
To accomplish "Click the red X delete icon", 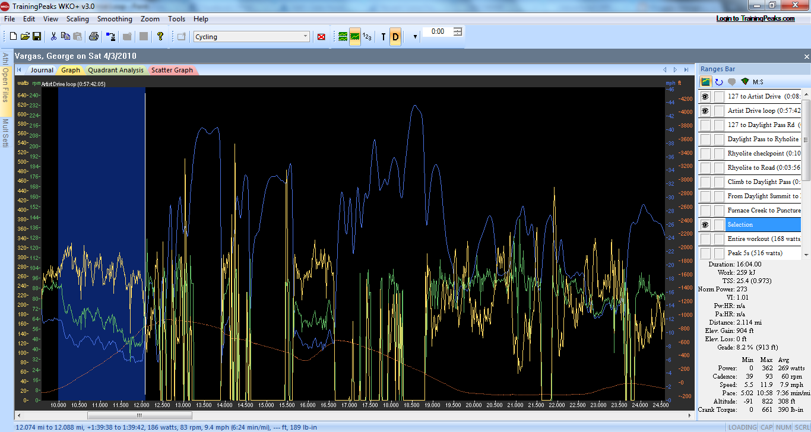I will tap(321, 37).
